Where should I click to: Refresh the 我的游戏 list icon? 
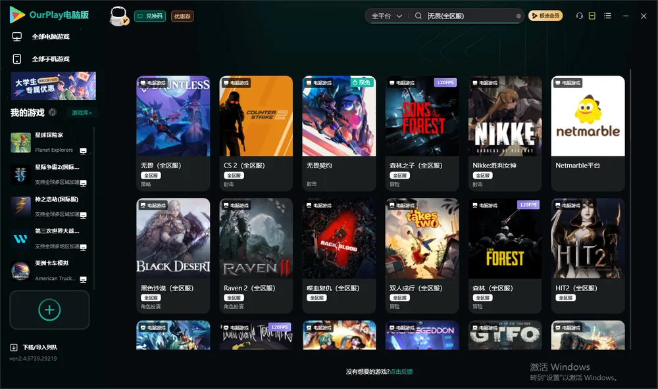[53, 112]
